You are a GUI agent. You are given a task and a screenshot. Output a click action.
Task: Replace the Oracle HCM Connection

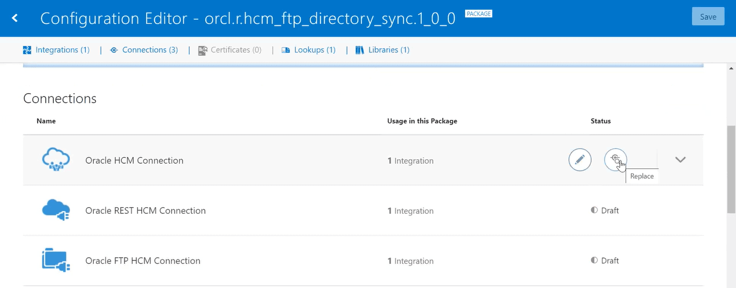(x=615, y=159)
